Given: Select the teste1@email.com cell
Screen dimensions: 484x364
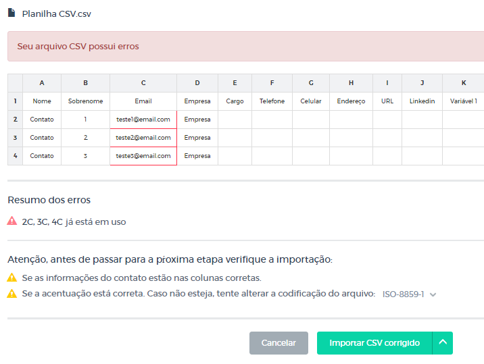Looking at the screenshot, I should (143, 120).
